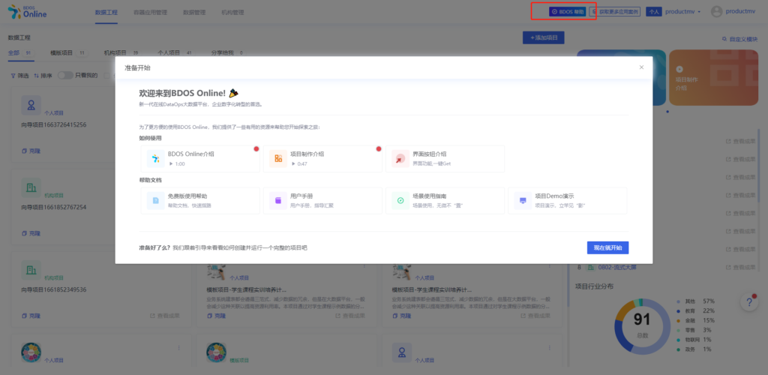Click the 项目Demo演示 monitor icon

(523, 201)
